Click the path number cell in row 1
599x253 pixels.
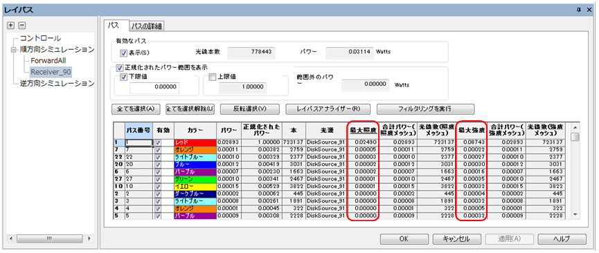pos(139,142)
